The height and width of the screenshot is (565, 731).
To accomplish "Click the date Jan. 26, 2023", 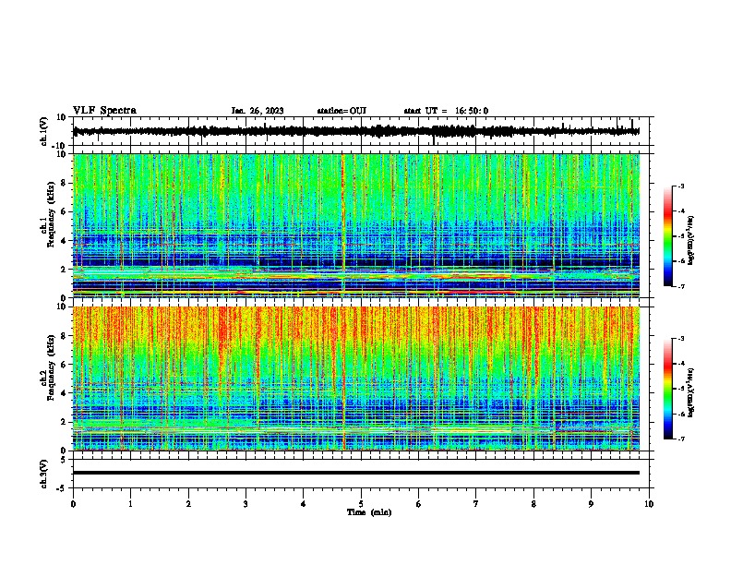I will point(258,111).
